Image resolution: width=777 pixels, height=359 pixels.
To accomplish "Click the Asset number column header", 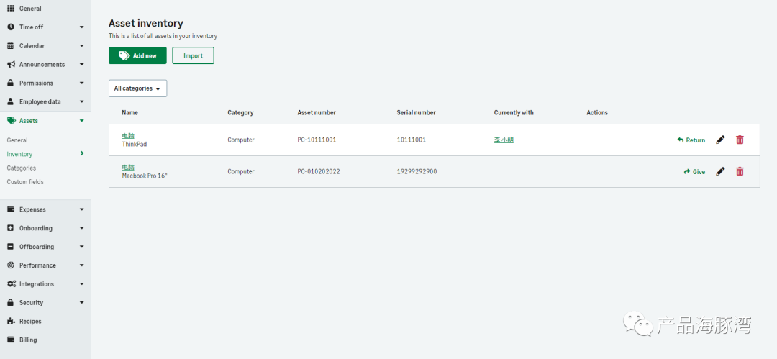I will click(317, 112).
